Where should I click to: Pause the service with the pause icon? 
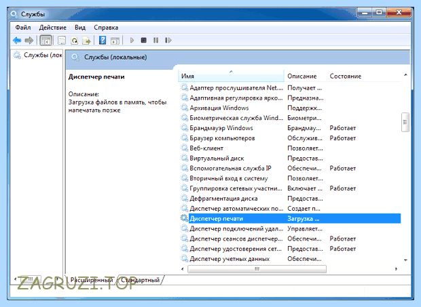click(x=155, y=40)
